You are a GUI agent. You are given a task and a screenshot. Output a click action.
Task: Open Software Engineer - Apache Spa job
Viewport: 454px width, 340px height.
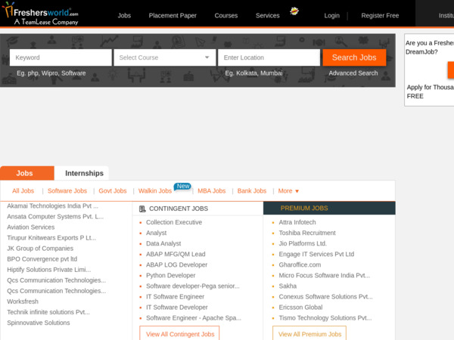194,318
